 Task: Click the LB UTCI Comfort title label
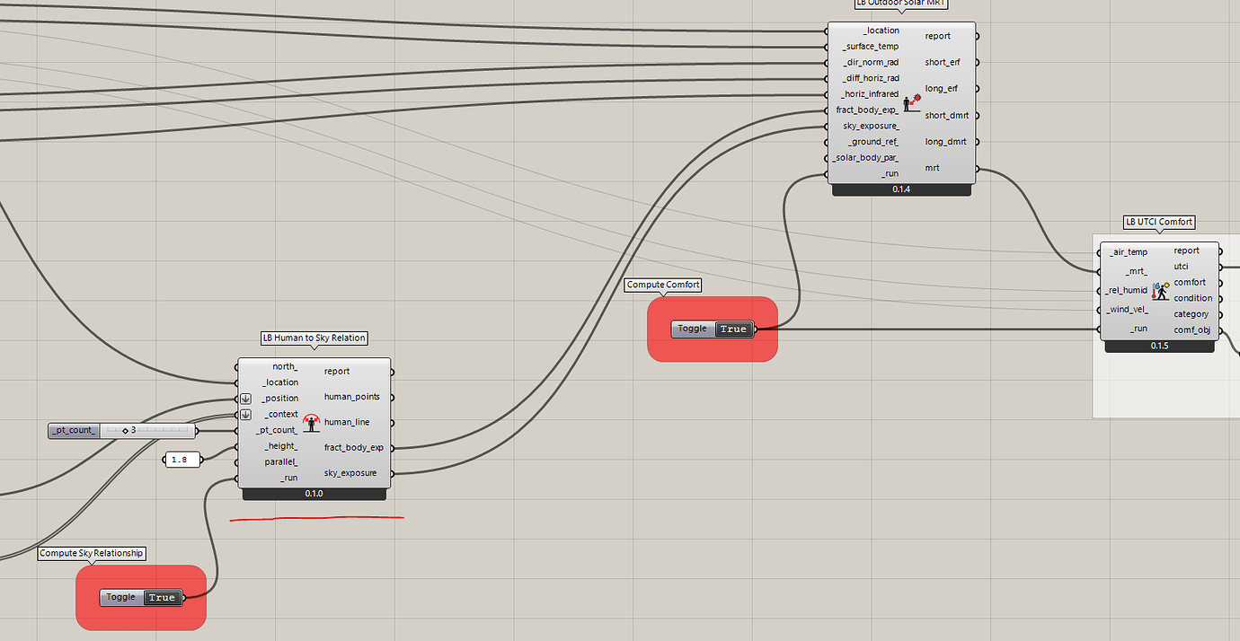[x=1159, y=222]
